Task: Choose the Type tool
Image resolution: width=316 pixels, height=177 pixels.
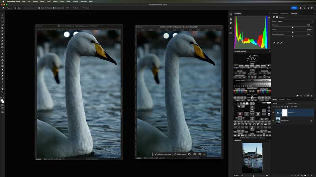Action: (2, 79)
